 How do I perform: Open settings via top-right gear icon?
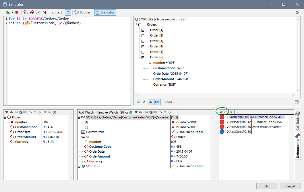tap(297, 12)
